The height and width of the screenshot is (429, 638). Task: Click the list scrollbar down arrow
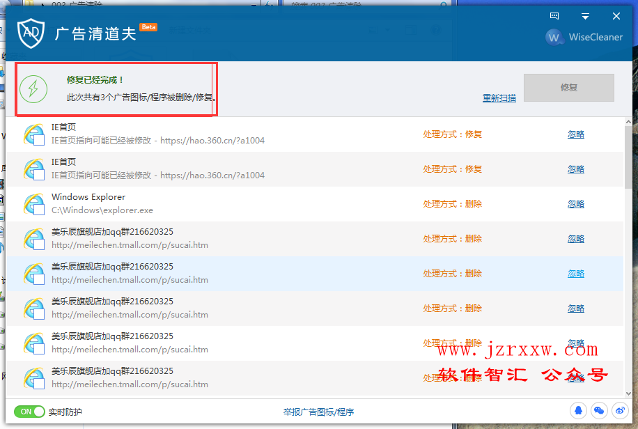click(x=629, y=393)
